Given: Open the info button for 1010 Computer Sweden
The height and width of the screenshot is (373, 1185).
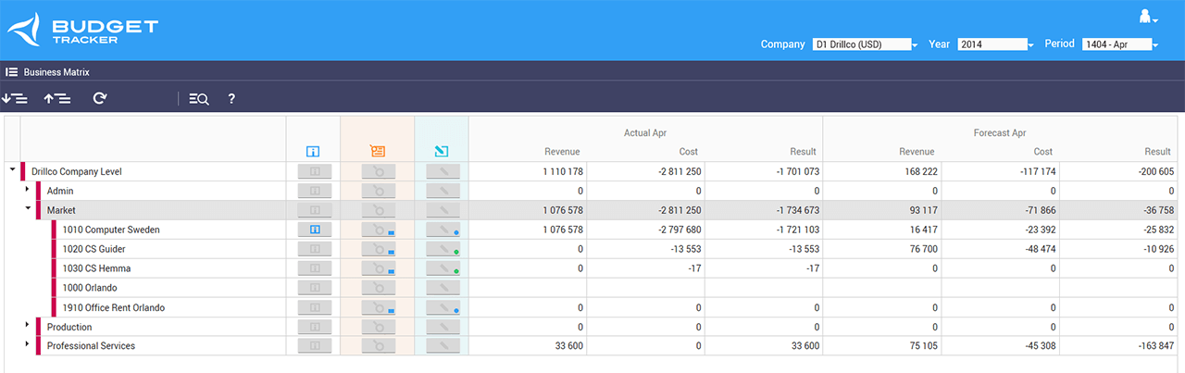Looking at the screenshot, I should (314, 230).
